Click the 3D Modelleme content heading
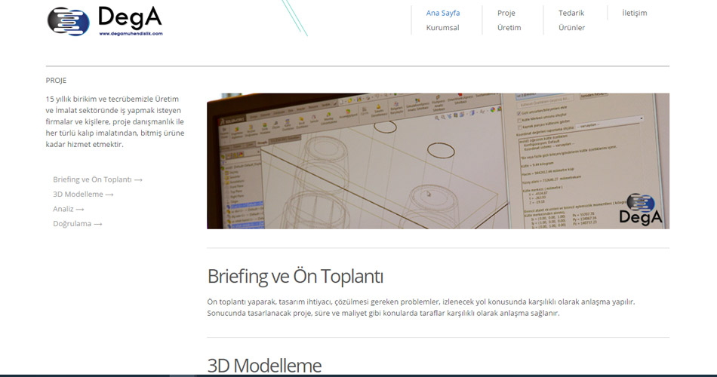717x377 pixels. pos(264,366)
